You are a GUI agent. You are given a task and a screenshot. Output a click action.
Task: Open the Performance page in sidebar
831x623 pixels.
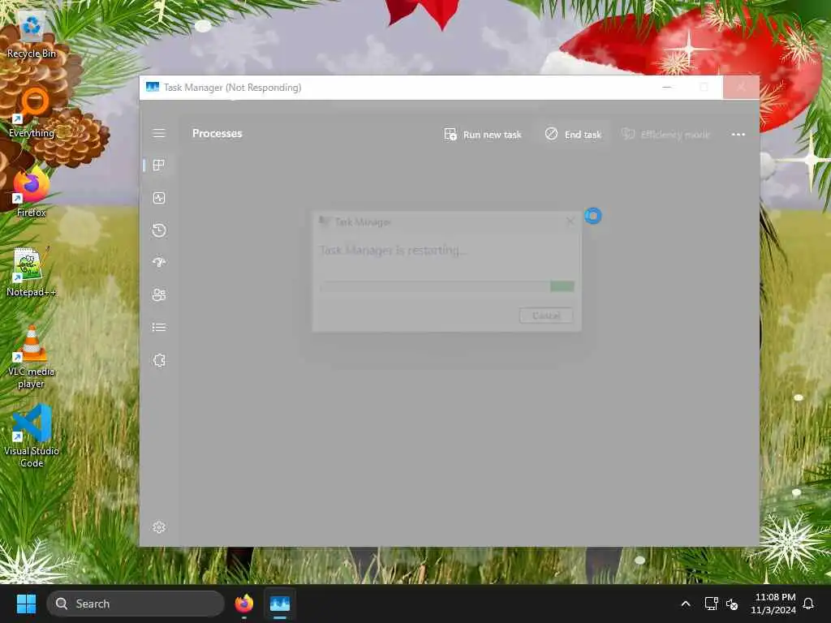[x=159, y=198]
